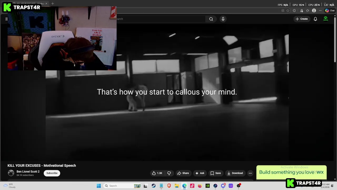Click the page vertical scrollbar thumb
This screenshot has width=337, height=190.
point(335,40)
